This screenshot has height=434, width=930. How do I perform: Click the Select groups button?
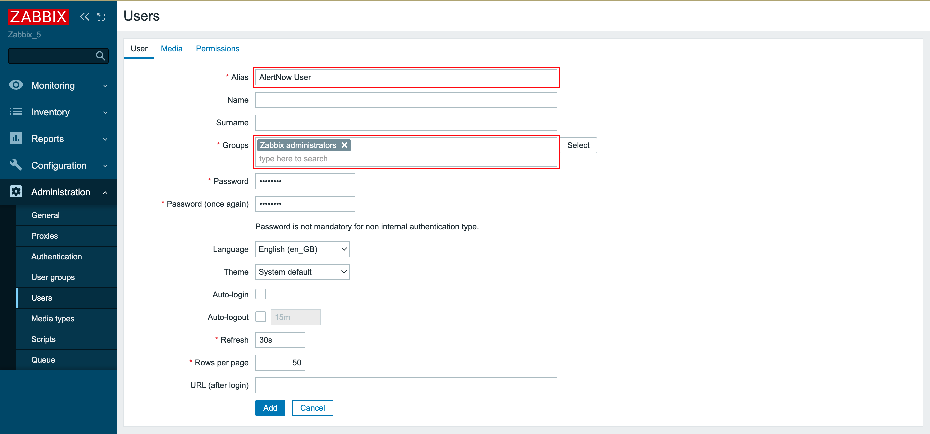point(578,145)
